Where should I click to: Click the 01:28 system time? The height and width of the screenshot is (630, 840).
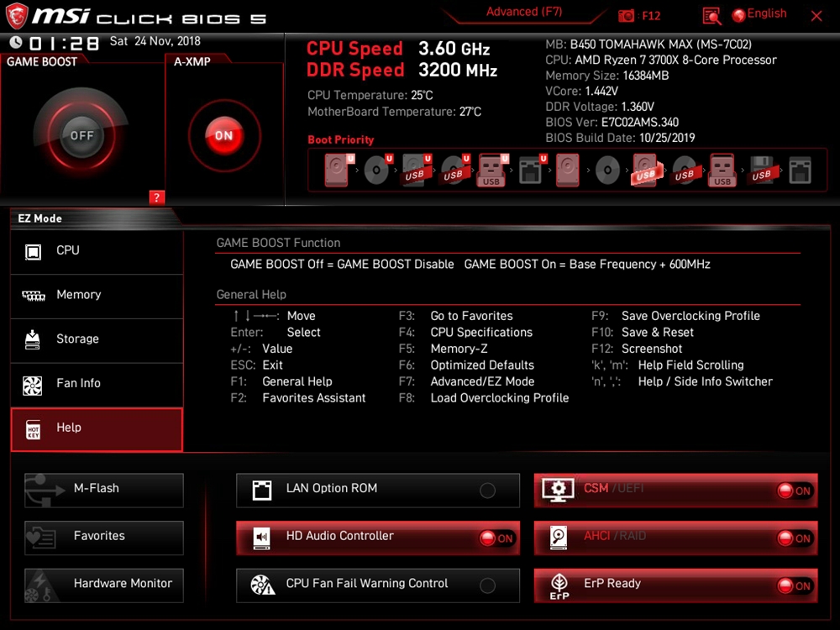coord(65,43)
